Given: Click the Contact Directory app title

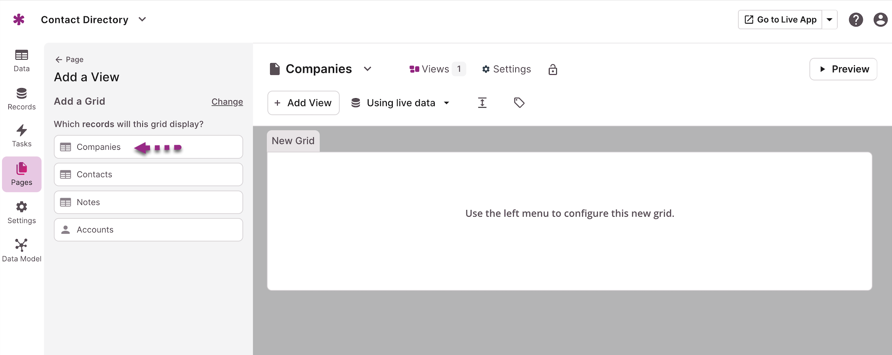Looking at the screenshot, I should point(85,20).
